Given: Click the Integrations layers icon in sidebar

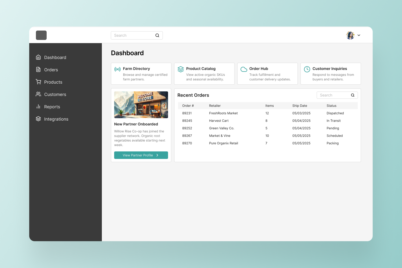Looking at the screenshot, I should 38,119.
